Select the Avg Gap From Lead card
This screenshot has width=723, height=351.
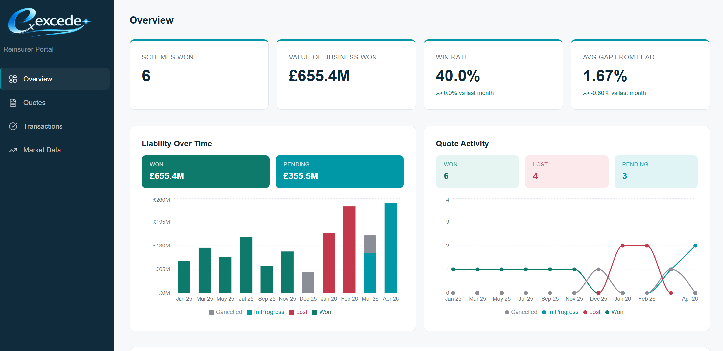point(640,75)
